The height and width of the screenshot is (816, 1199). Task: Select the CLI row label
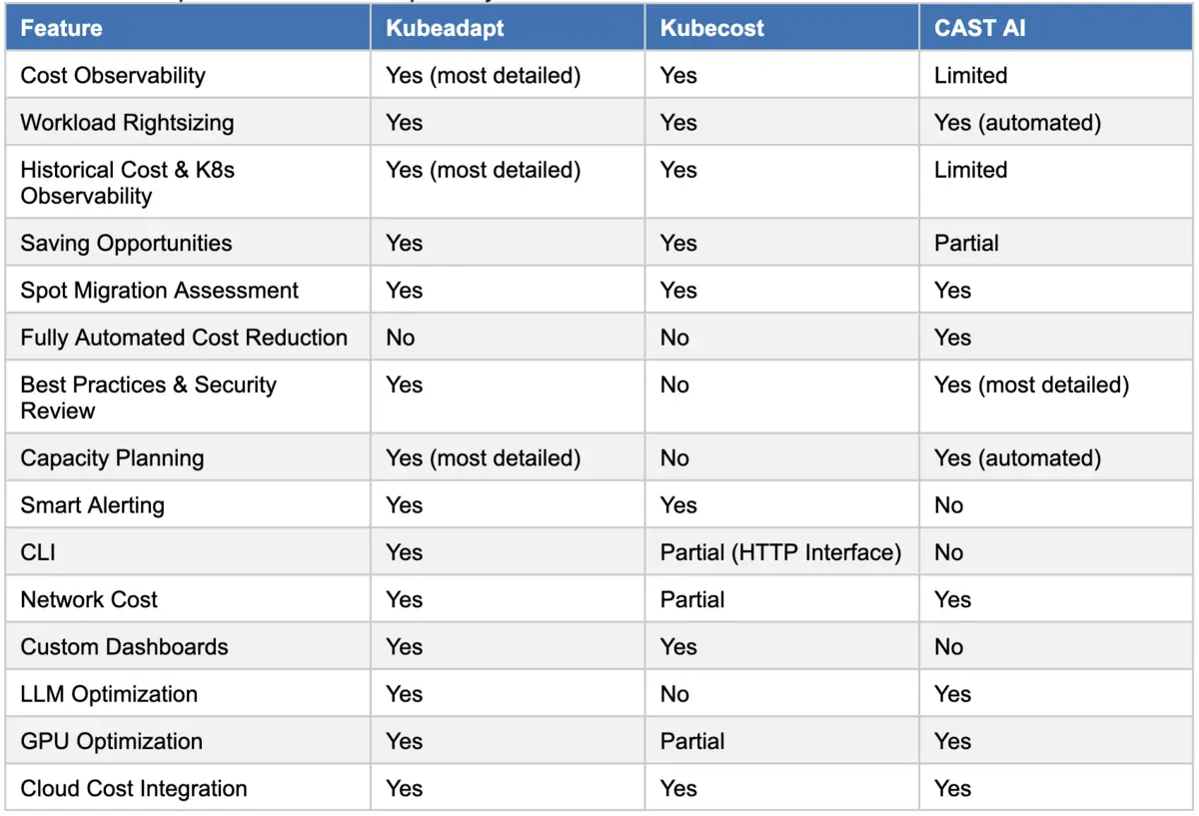38,552
